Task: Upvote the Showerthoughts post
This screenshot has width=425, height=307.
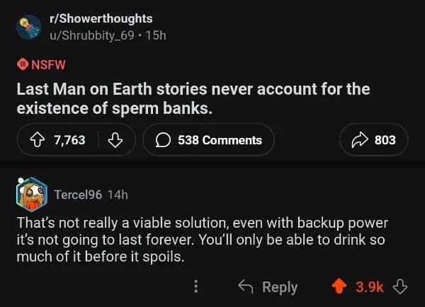Action: (x=35, y=140)
